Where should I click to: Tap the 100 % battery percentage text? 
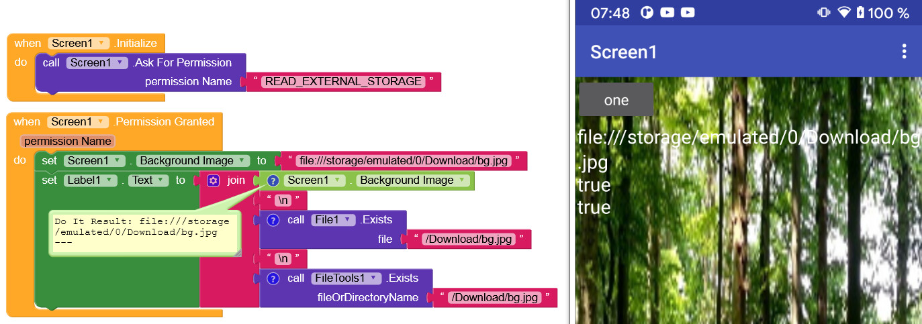click(889, 13)
